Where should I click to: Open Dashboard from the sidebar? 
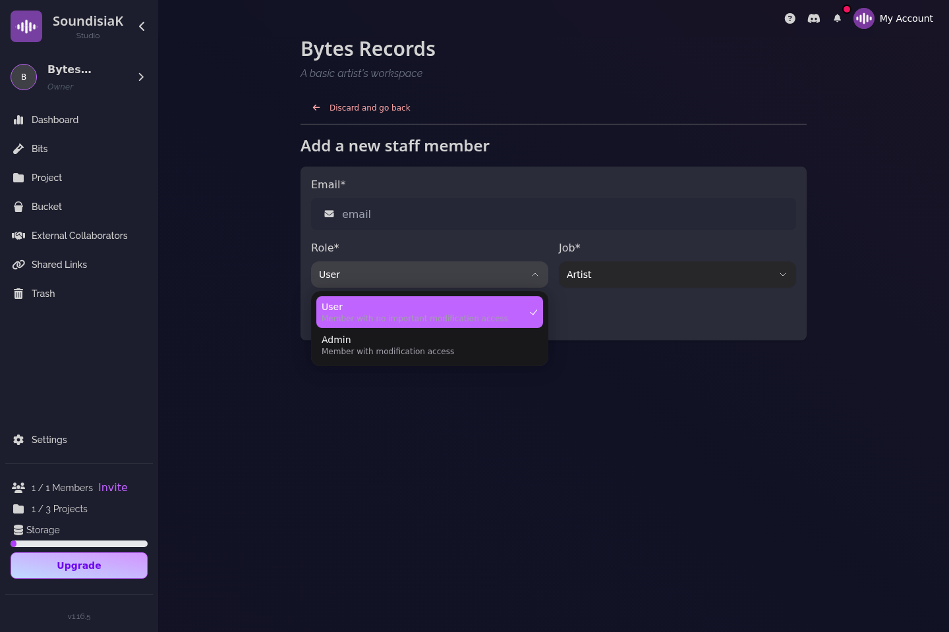click(79, 120)
